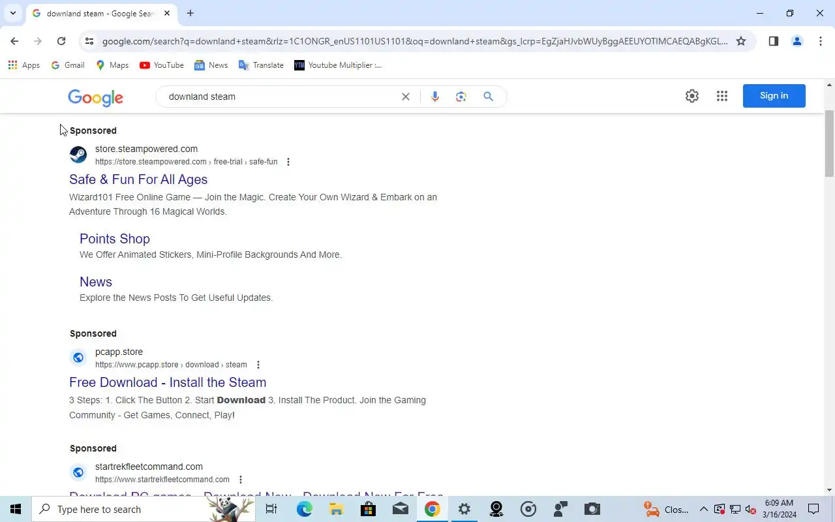Viewport: 835px width, 522px height.
Task: Open the Youtube Multiplier bookmark
Action: point(338,65)
